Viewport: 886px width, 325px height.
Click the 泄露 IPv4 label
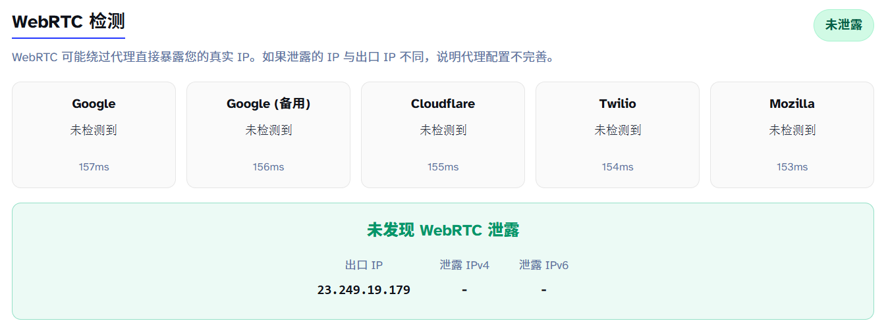(x=464, y=265)
